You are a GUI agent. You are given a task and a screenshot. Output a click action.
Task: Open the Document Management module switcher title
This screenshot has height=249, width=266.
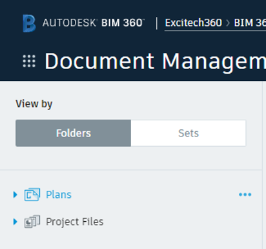pyautogui.click(x=155, y=61)
